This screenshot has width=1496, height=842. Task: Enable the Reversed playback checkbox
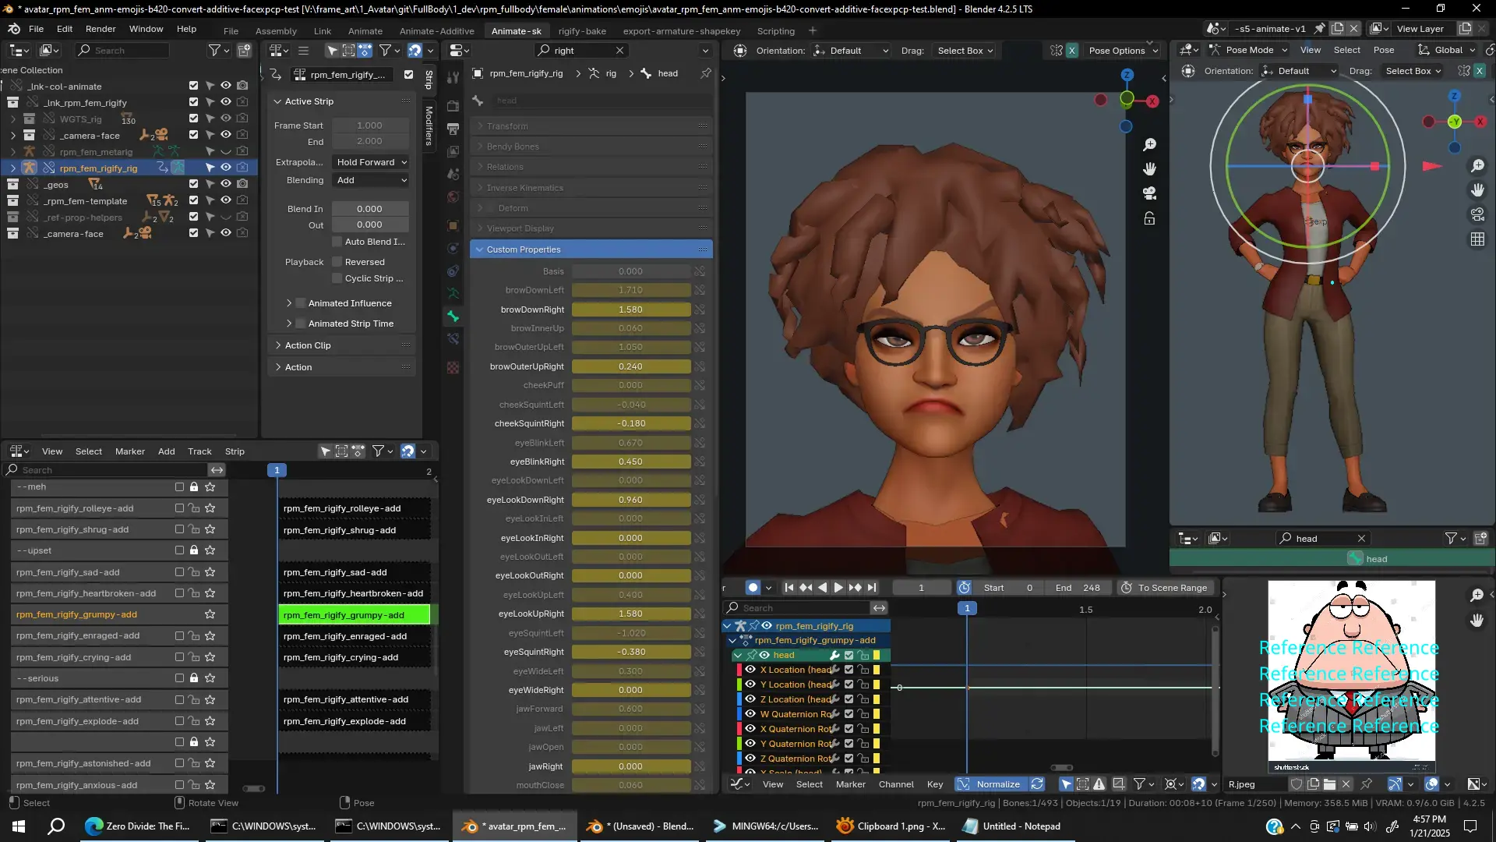[x=337, y=262]
